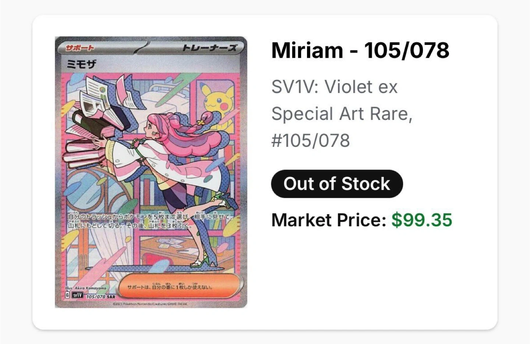Open the 'SV1V: Violet ex' set link
Screen dimensions: 530x344
334,87
